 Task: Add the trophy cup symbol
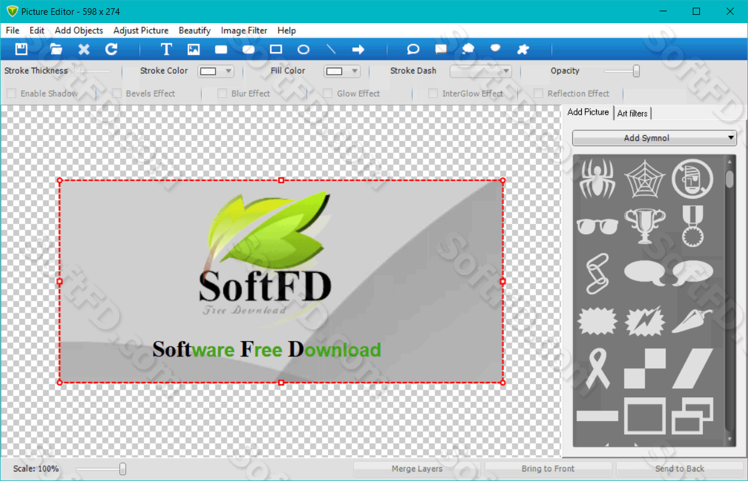point(645,225)
